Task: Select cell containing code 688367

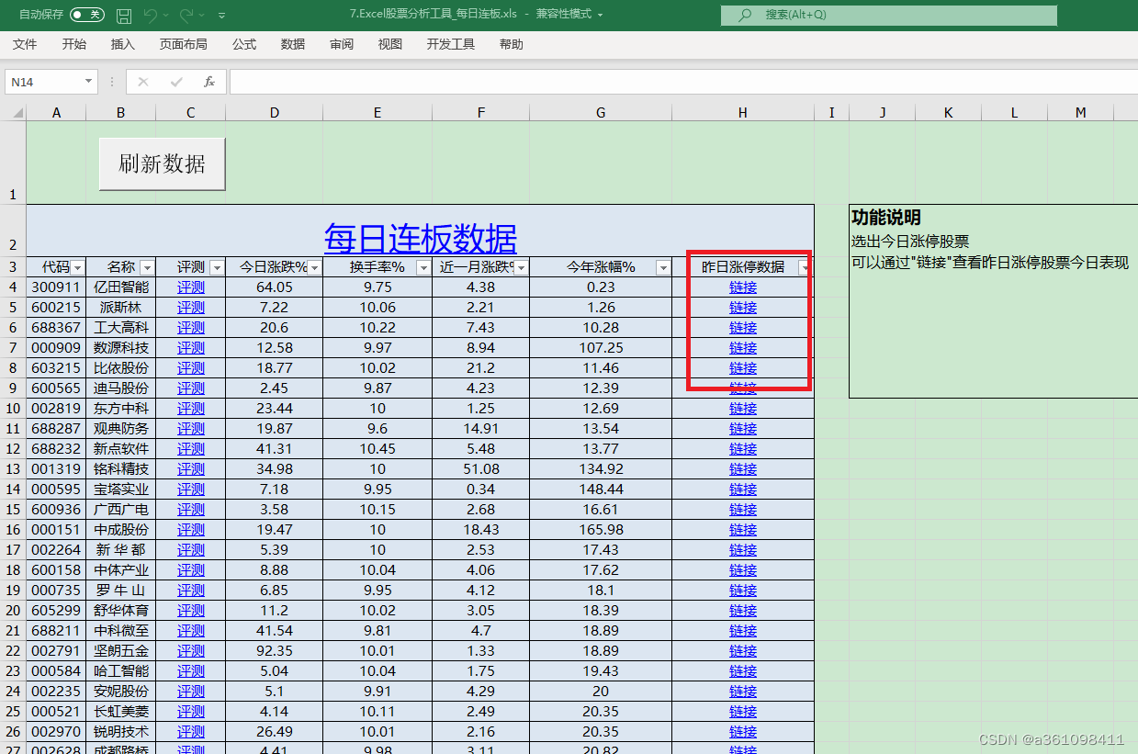Action: [56, 327]
